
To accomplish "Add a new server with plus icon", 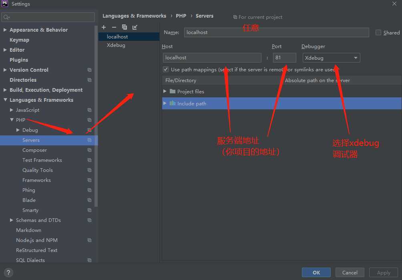I will pos(104,27).
